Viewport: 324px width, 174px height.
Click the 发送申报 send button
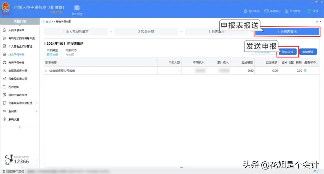(x=287, y=52)
